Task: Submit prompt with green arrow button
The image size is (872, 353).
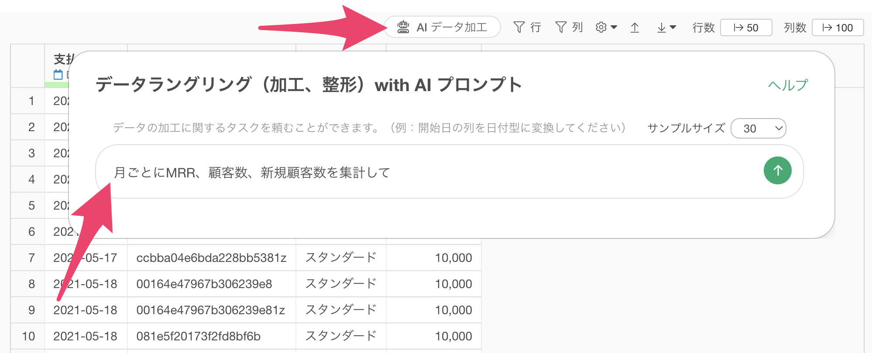Action: [777, 170]
